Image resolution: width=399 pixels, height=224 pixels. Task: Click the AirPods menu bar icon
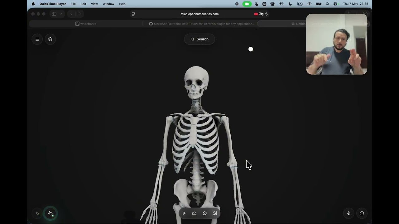click(x=281, y=4)
